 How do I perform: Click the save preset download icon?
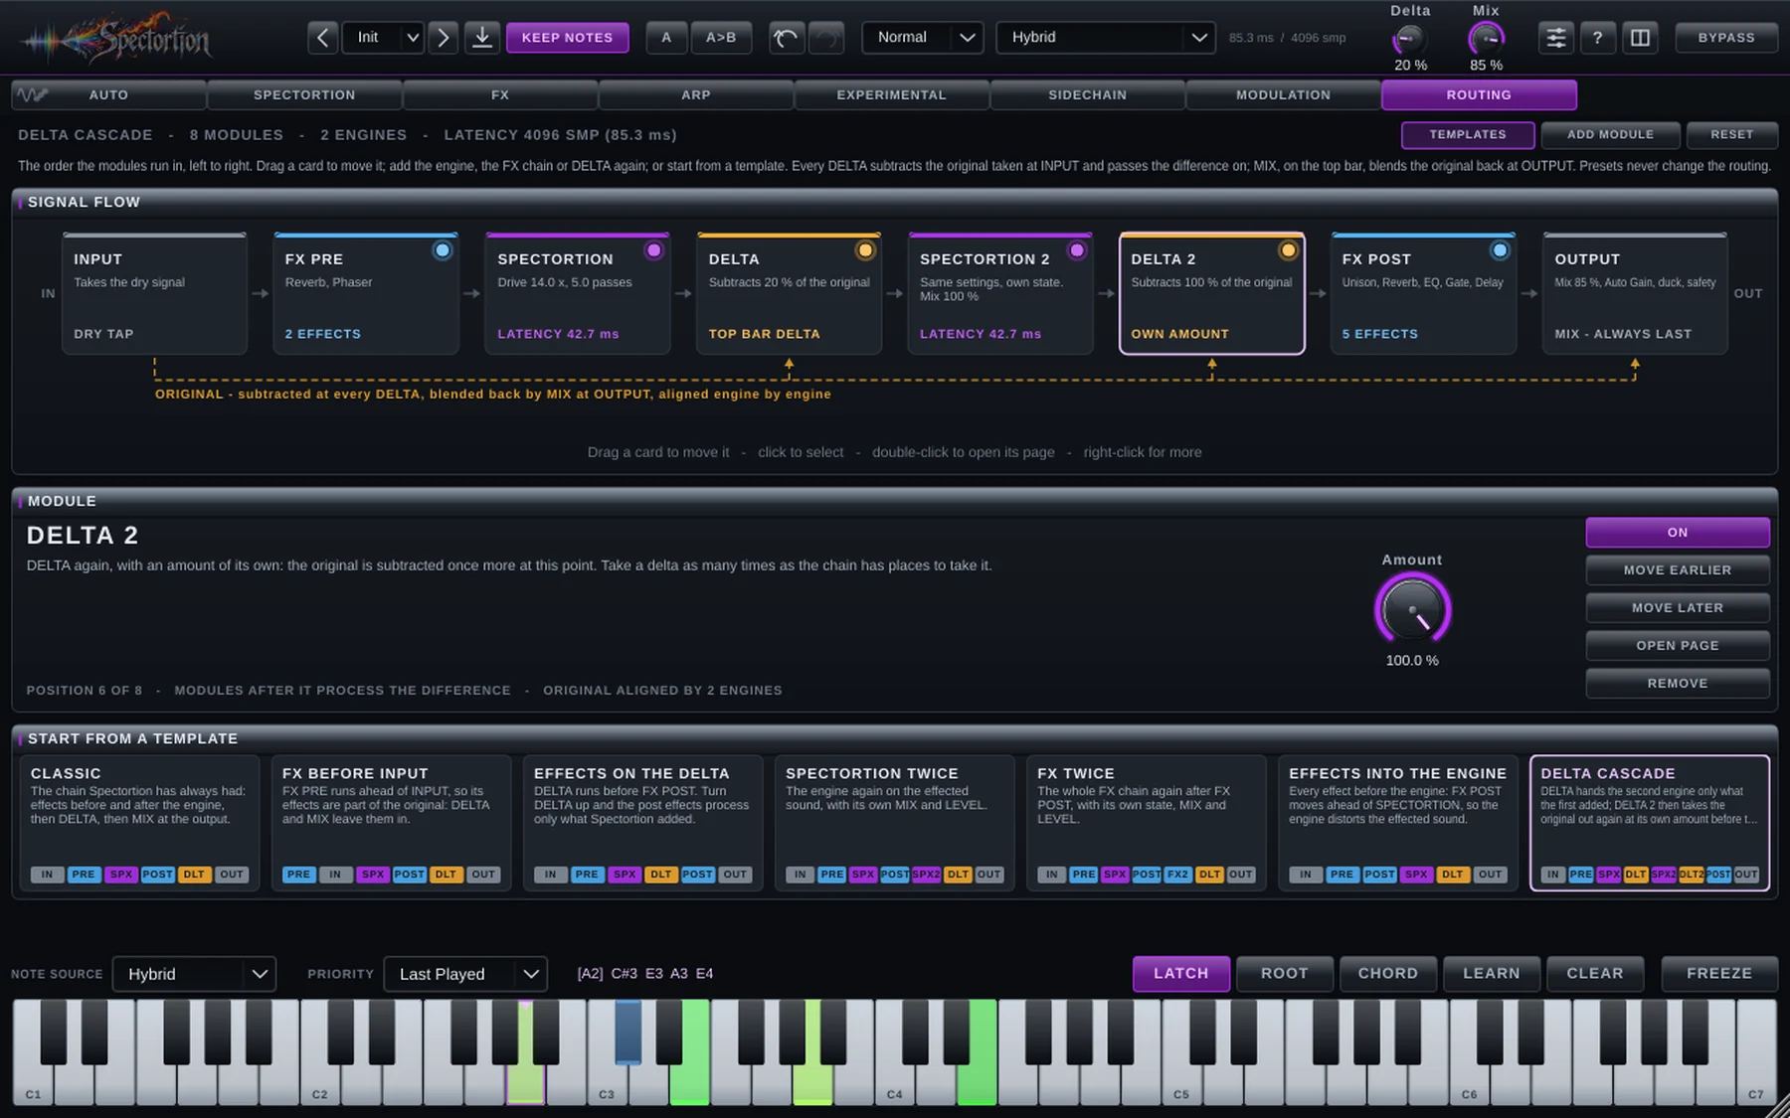pos(482,38)
